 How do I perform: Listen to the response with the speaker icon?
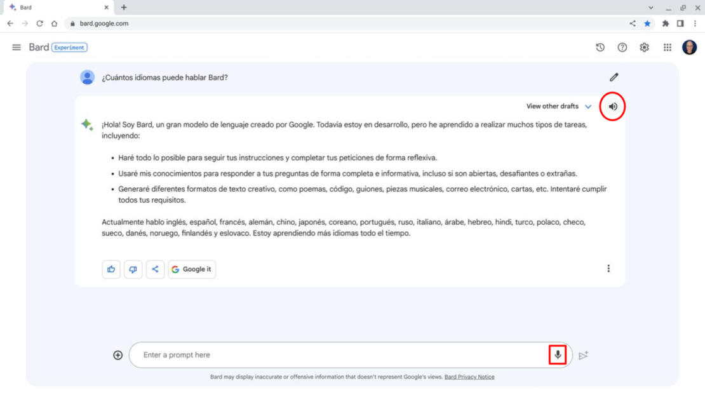(x=612, y=106)
